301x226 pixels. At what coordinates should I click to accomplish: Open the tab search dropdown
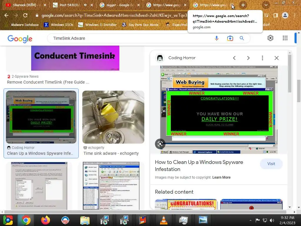point(266,5)
